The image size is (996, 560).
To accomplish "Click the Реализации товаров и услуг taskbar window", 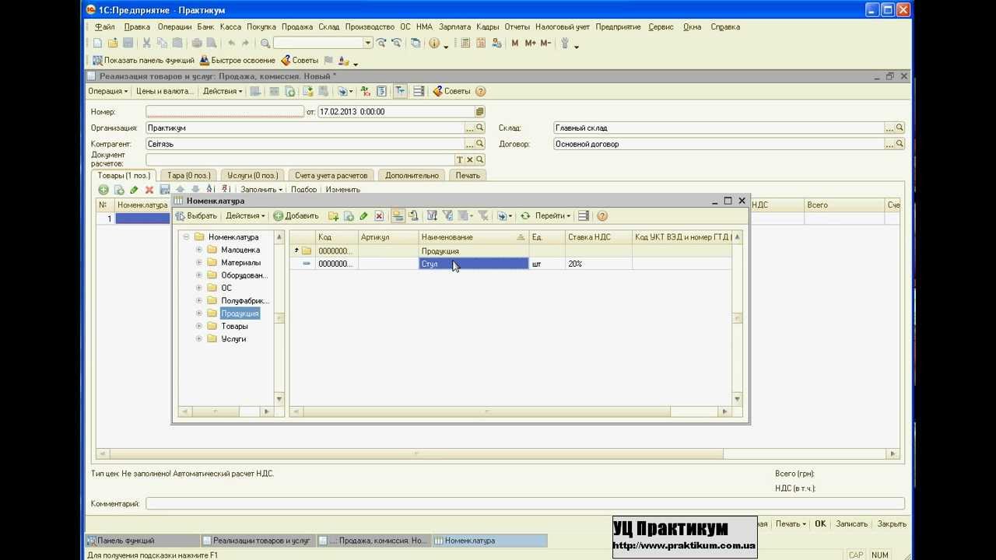I will [x=258, y=540].
